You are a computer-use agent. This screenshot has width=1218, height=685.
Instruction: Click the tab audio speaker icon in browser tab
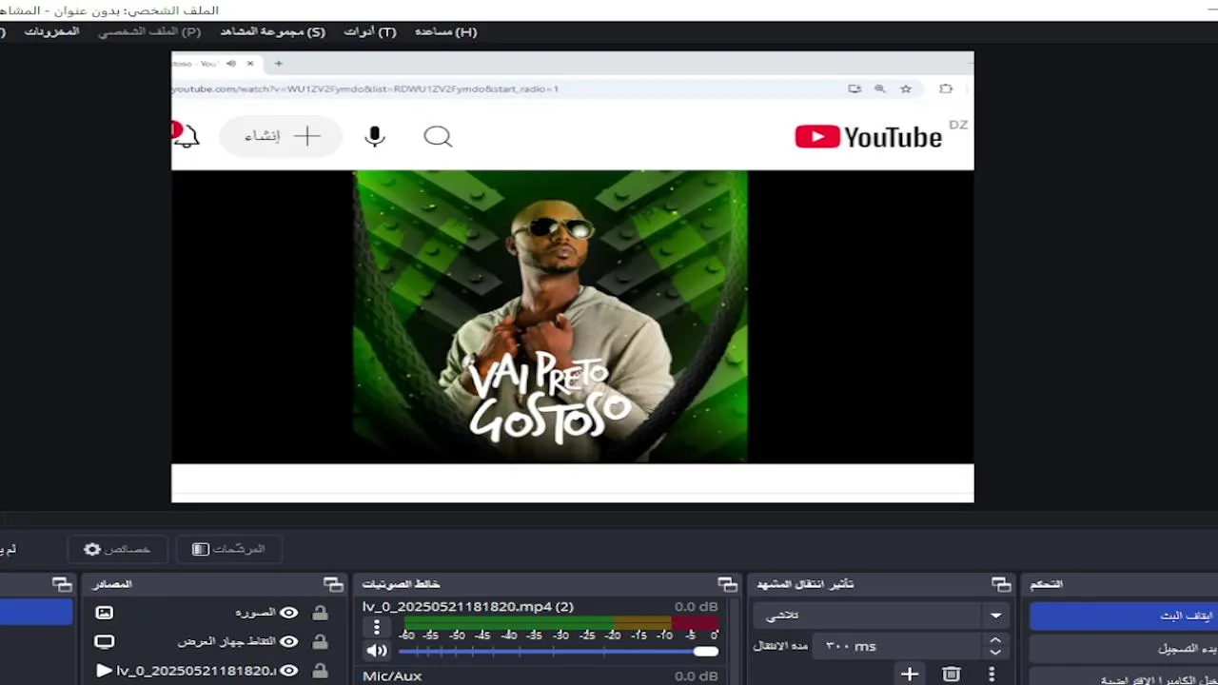pyautogui.click(x=231, y=64)
